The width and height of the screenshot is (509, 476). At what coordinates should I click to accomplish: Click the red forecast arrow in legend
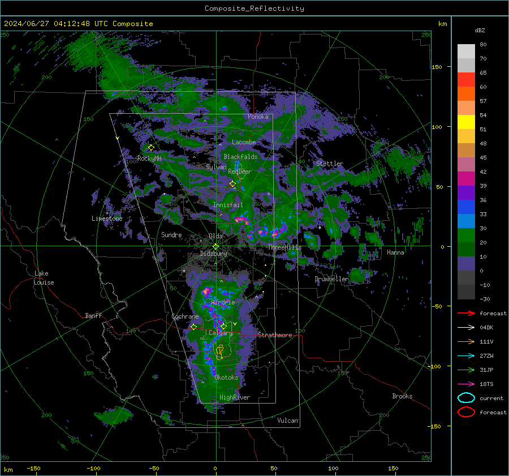tap(466, 313)
